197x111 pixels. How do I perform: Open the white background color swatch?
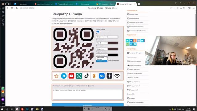click(113, 37)
